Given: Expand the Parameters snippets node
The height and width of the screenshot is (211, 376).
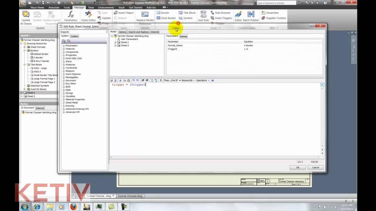Looking at the screenshot, I should [x=64, y=46].
